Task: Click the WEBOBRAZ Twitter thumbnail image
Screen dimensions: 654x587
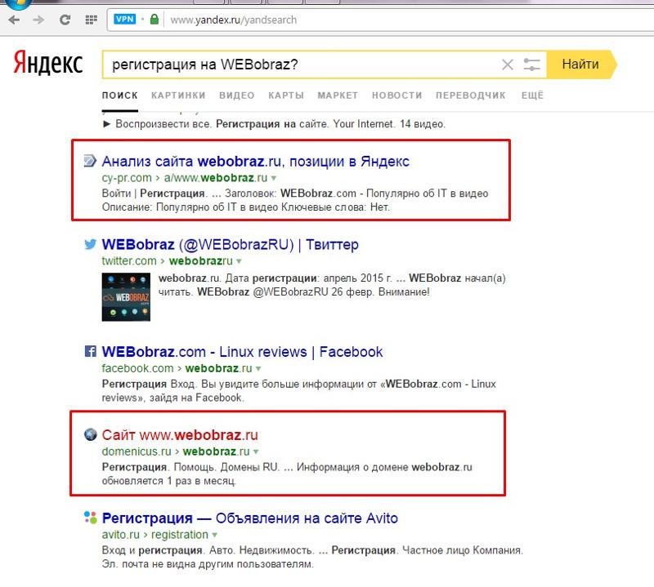Action: 126,296
